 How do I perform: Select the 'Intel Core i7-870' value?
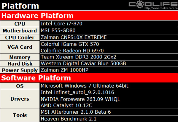click(61, 23)
